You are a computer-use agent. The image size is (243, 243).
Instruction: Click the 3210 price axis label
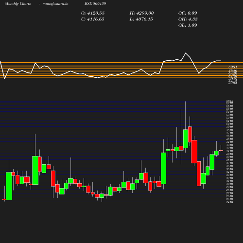(229, 178)
